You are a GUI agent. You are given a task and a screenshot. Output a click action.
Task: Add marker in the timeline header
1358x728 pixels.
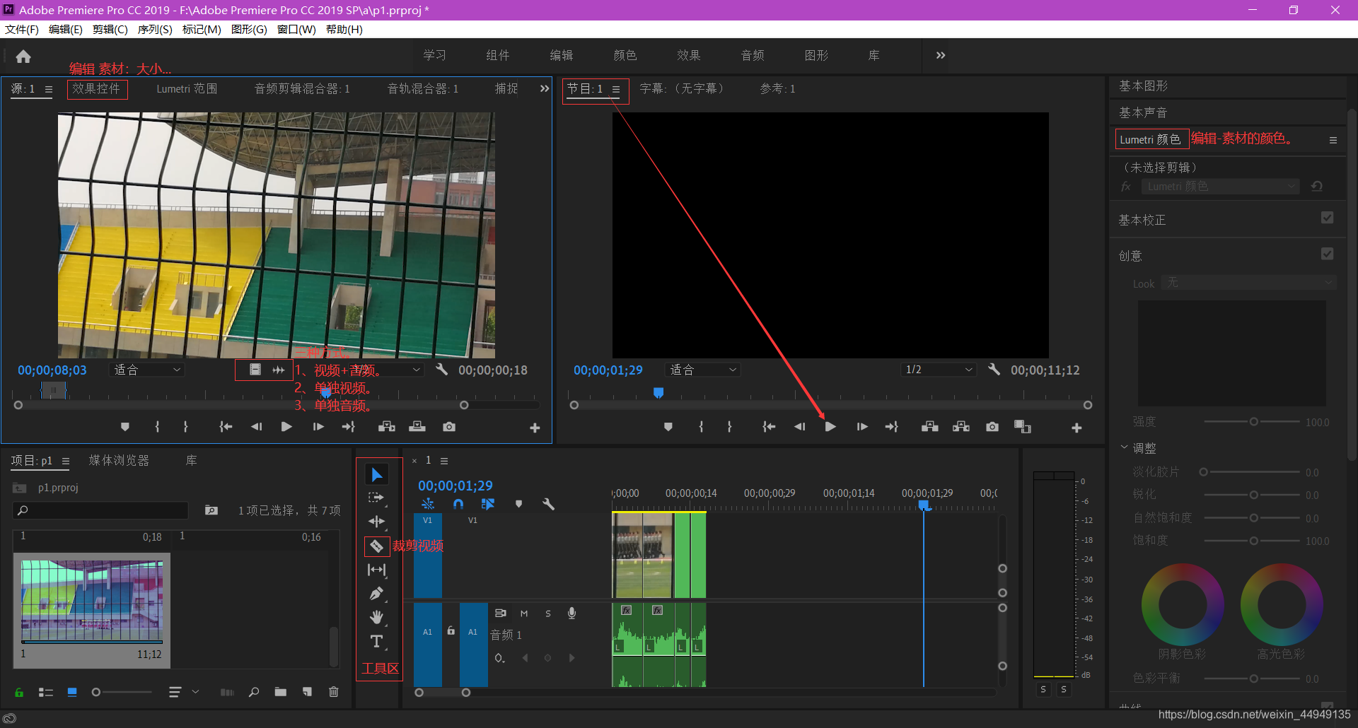point(518,504)
